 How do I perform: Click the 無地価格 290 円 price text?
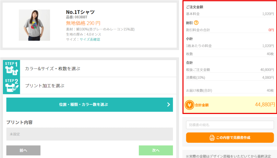tap(83, 23)
